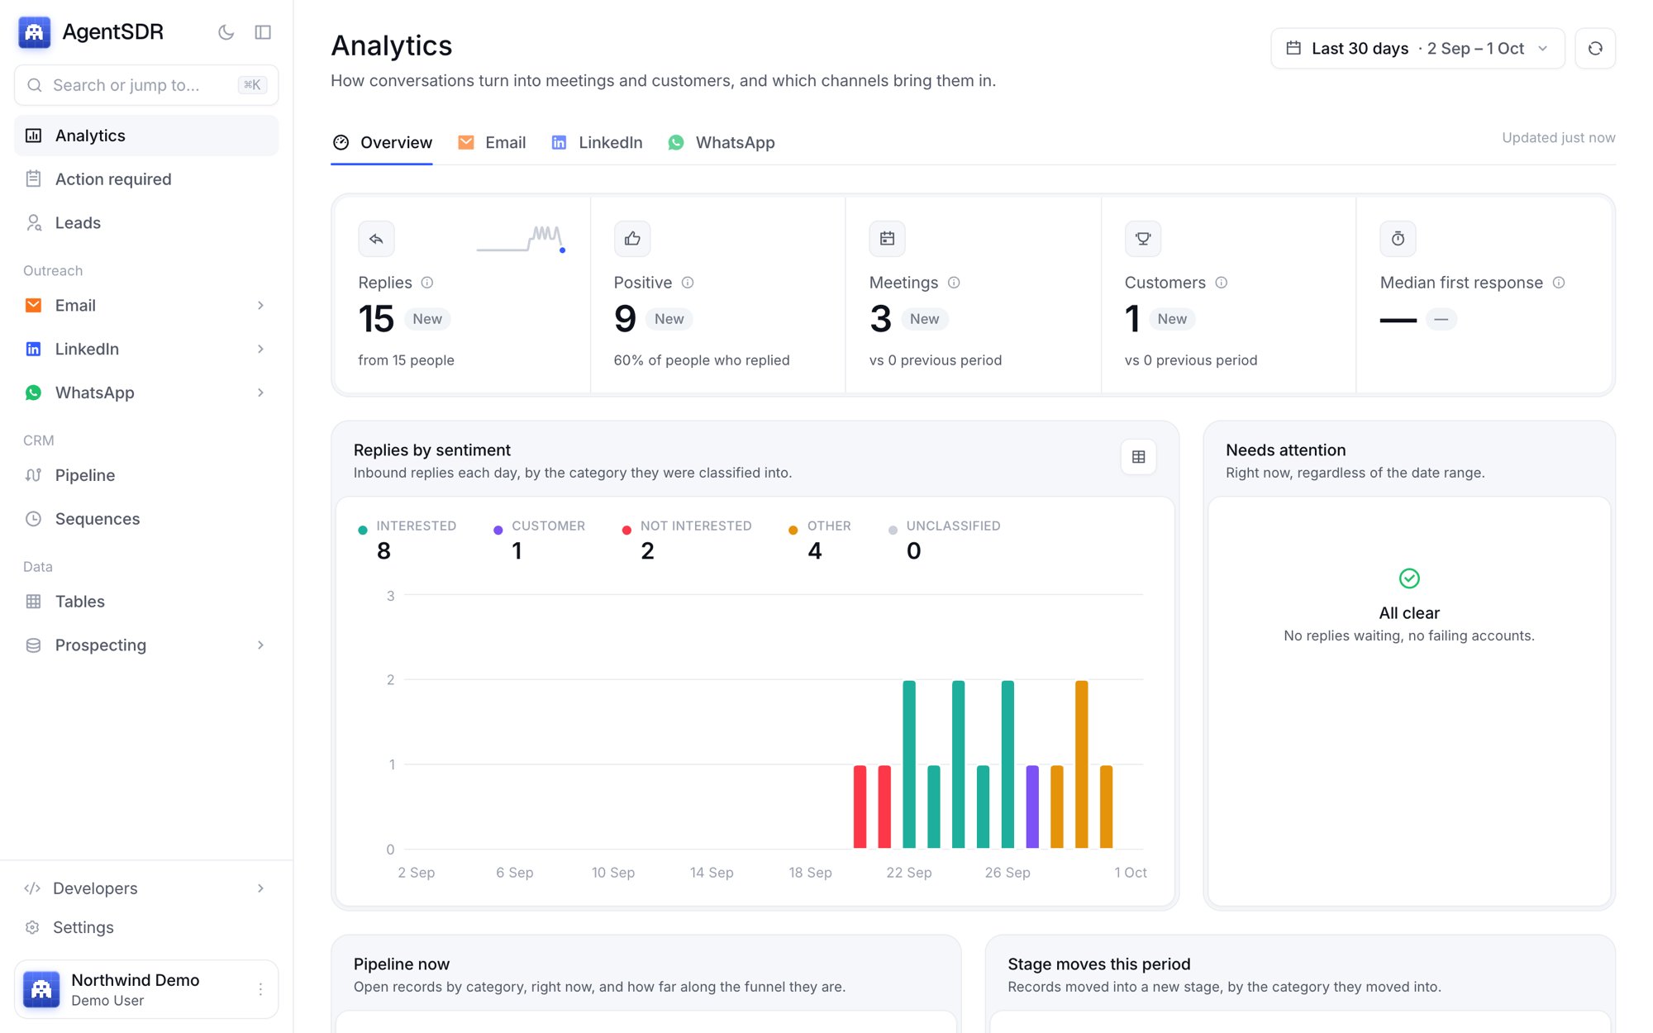Viewport: 1653px width, 1033px height.
Task: Click Median first response info icon
Action: [x=1559, y=283]
